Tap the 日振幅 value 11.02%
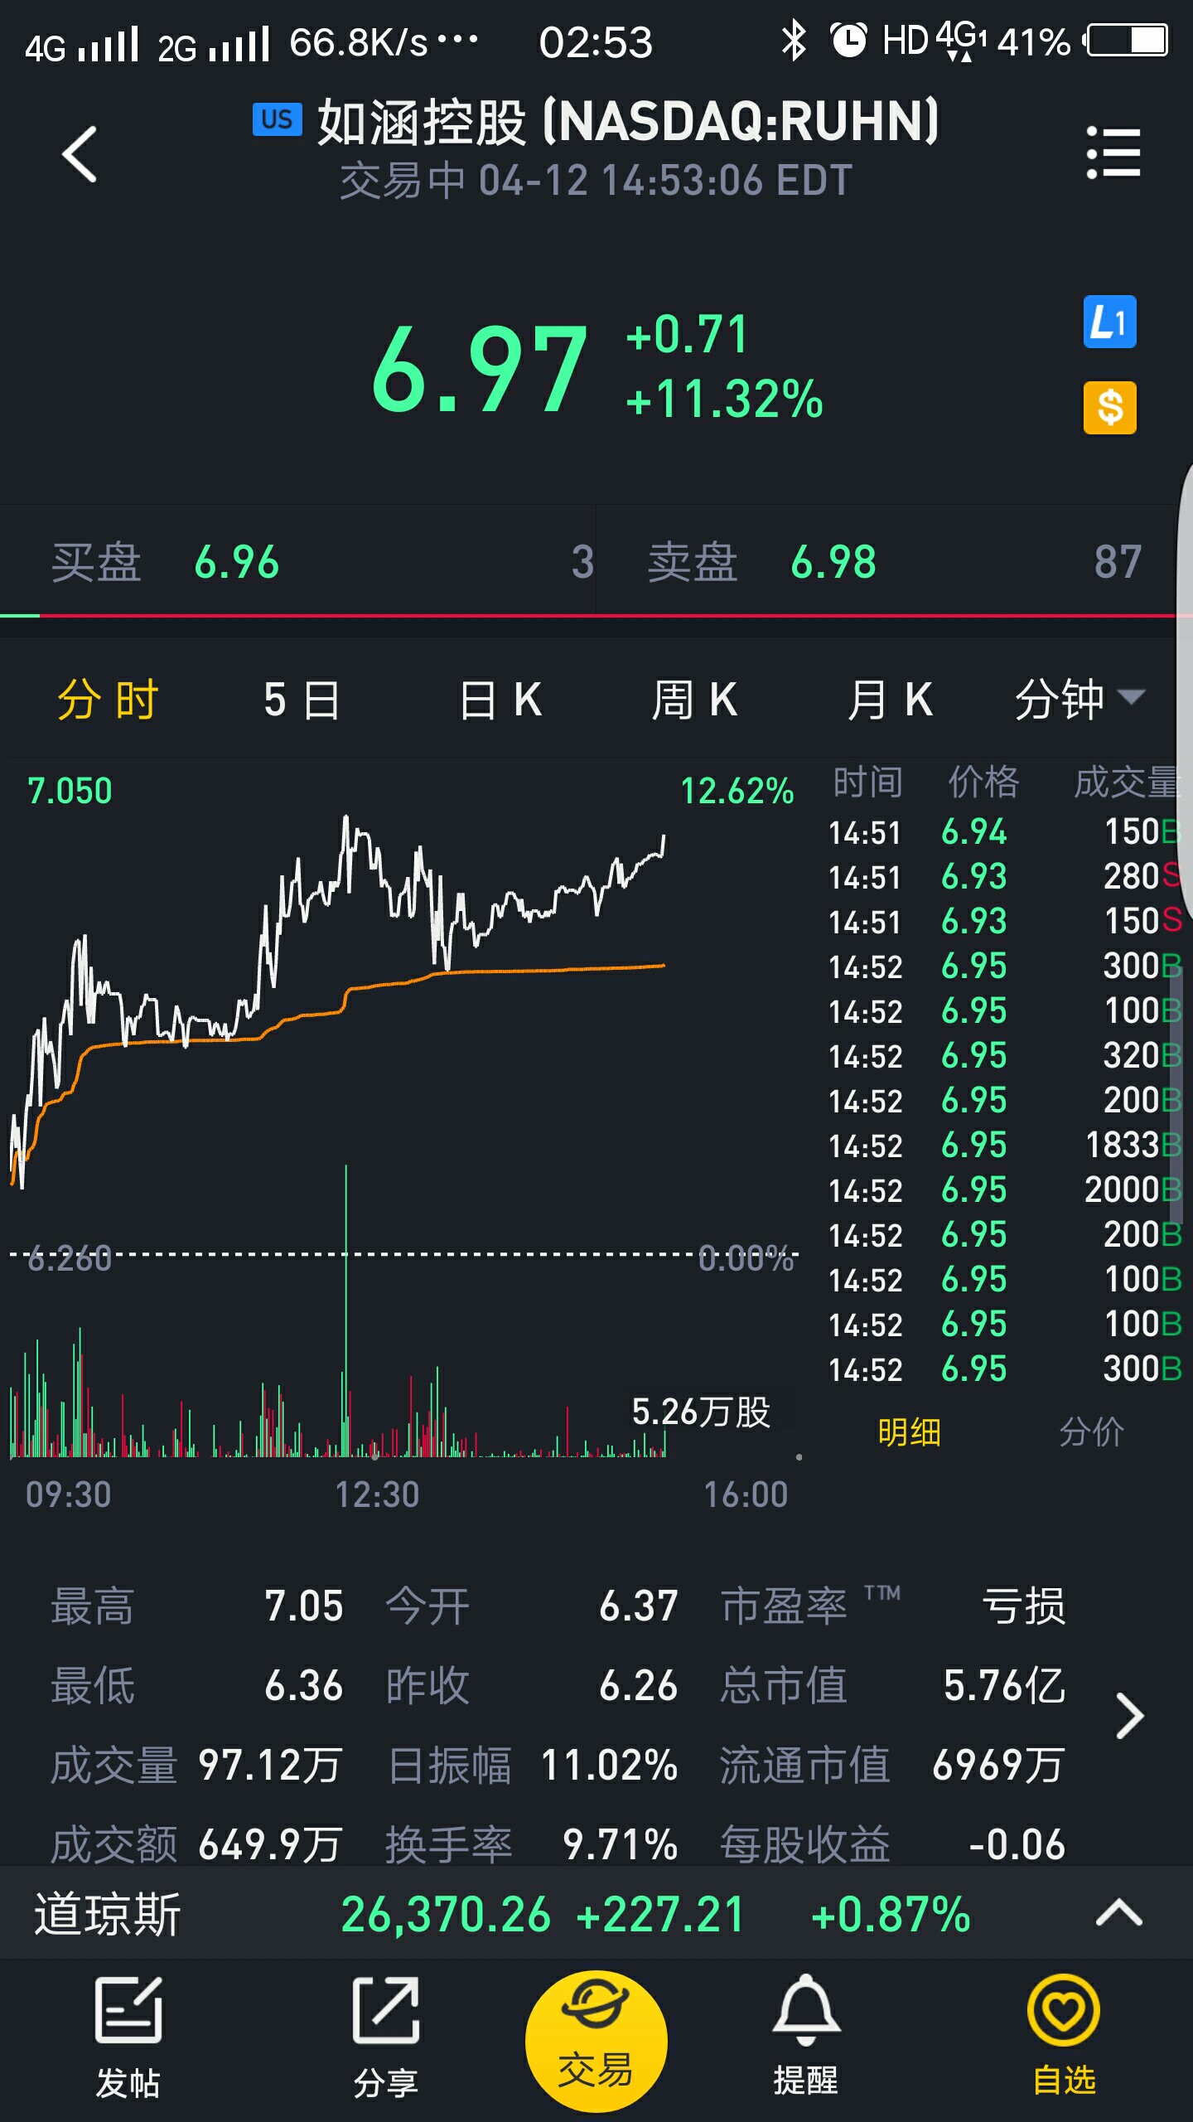This screenshot has height=2122, width=1193. [609, 1765]
